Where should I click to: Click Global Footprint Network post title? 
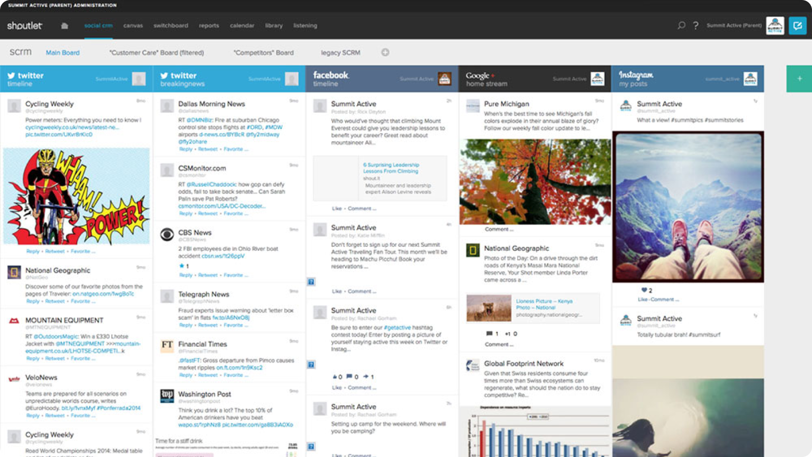click(x=524, y=364)
